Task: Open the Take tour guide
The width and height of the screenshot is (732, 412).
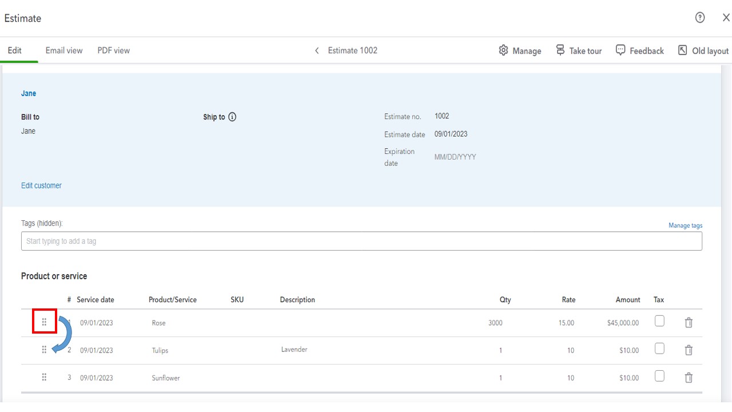Action: (x=560, y=50)
